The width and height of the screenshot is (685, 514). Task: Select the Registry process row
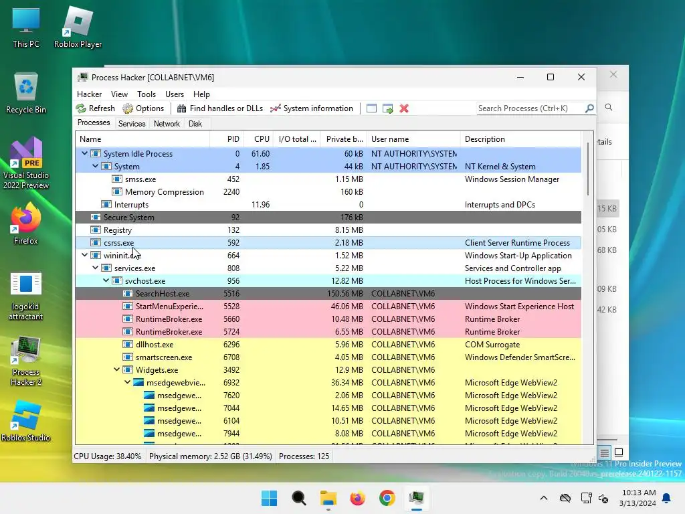click(x=328, y=230)
